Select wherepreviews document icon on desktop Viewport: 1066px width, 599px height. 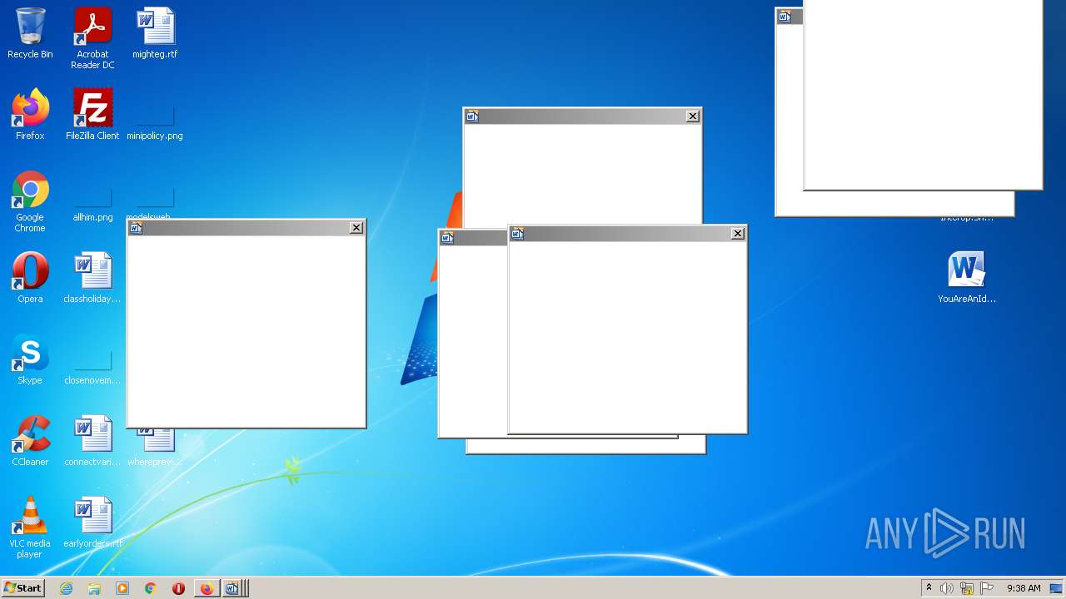[x=155, y=449]
